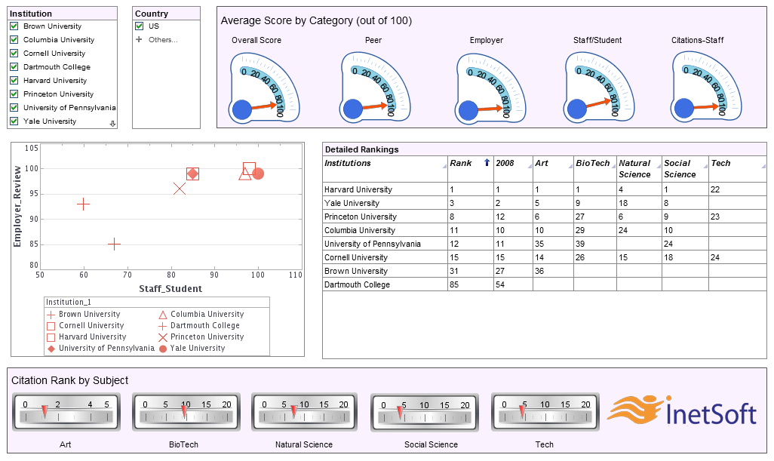Click Brown University's 2008 value 27
774x461 pixels.
500,271
